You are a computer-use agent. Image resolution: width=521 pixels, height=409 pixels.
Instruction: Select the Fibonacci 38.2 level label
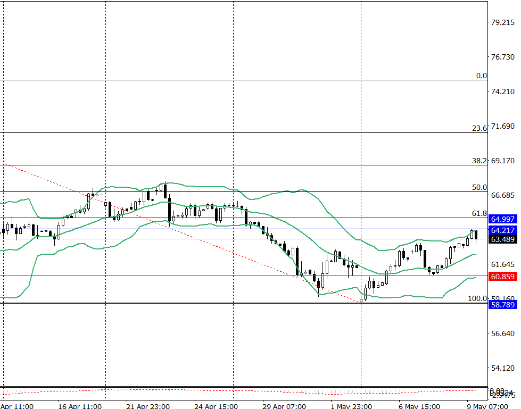point(480,160)
